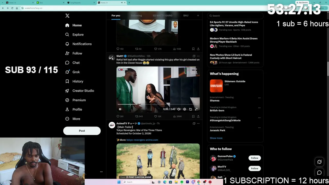Open options for the British-born trend
Viewport: 329px width, 185px height.
[259, 108]
